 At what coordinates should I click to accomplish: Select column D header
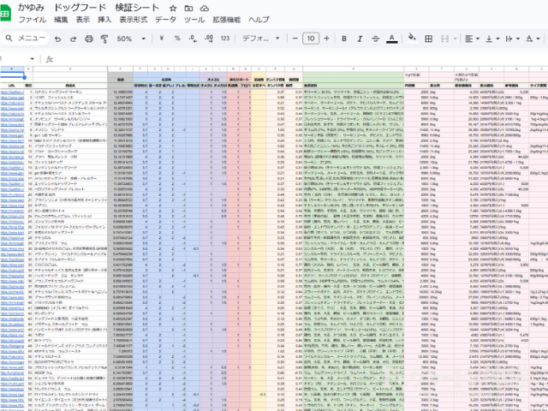(x=70, y=68)
